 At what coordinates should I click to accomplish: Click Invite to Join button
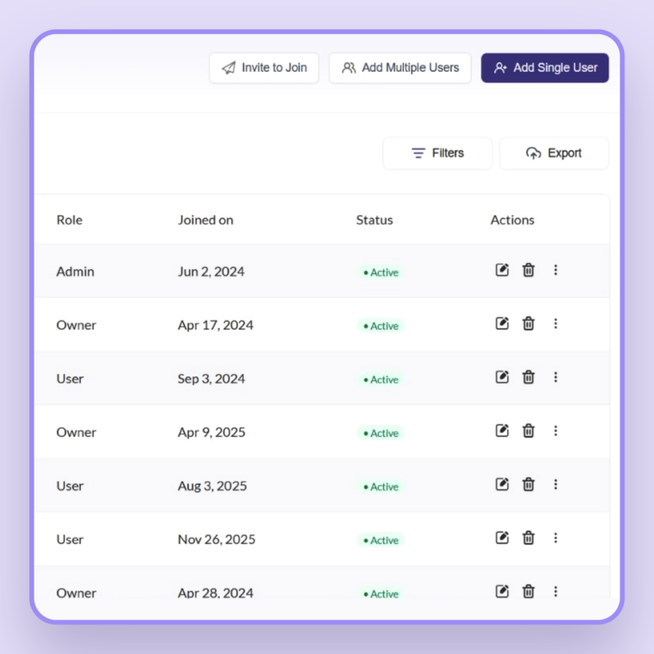click(264, 68)
